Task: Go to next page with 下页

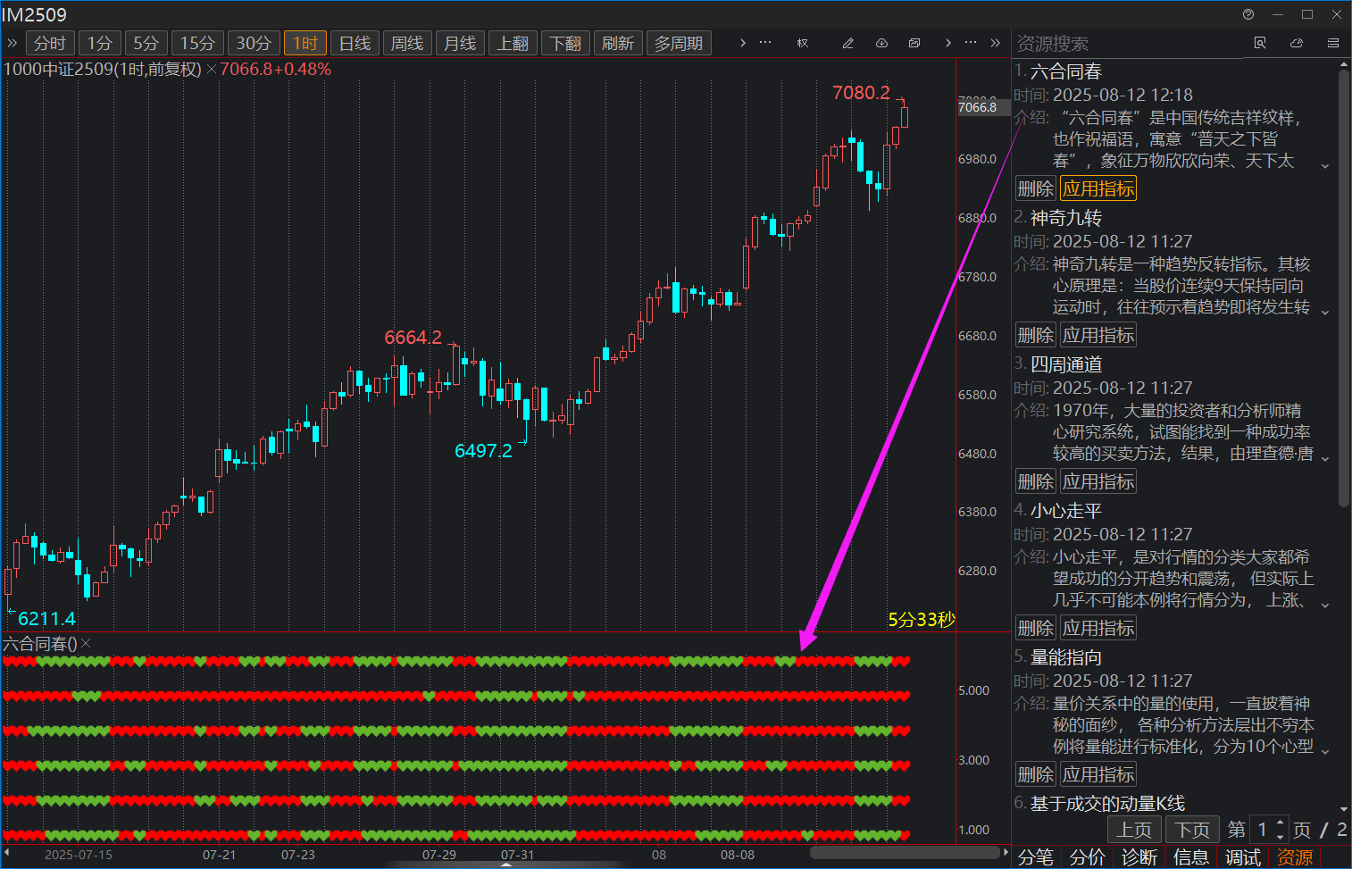Action: click(x=1191, y=830)
